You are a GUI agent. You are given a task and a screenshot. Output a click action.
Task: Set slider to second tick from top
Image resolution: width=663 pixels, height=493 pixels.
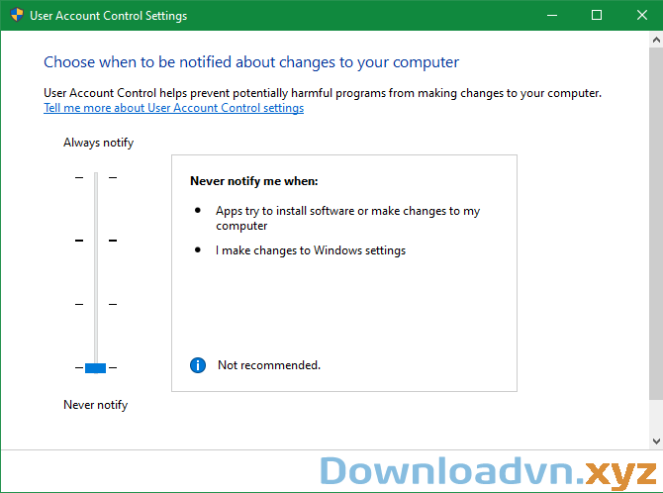96,241
